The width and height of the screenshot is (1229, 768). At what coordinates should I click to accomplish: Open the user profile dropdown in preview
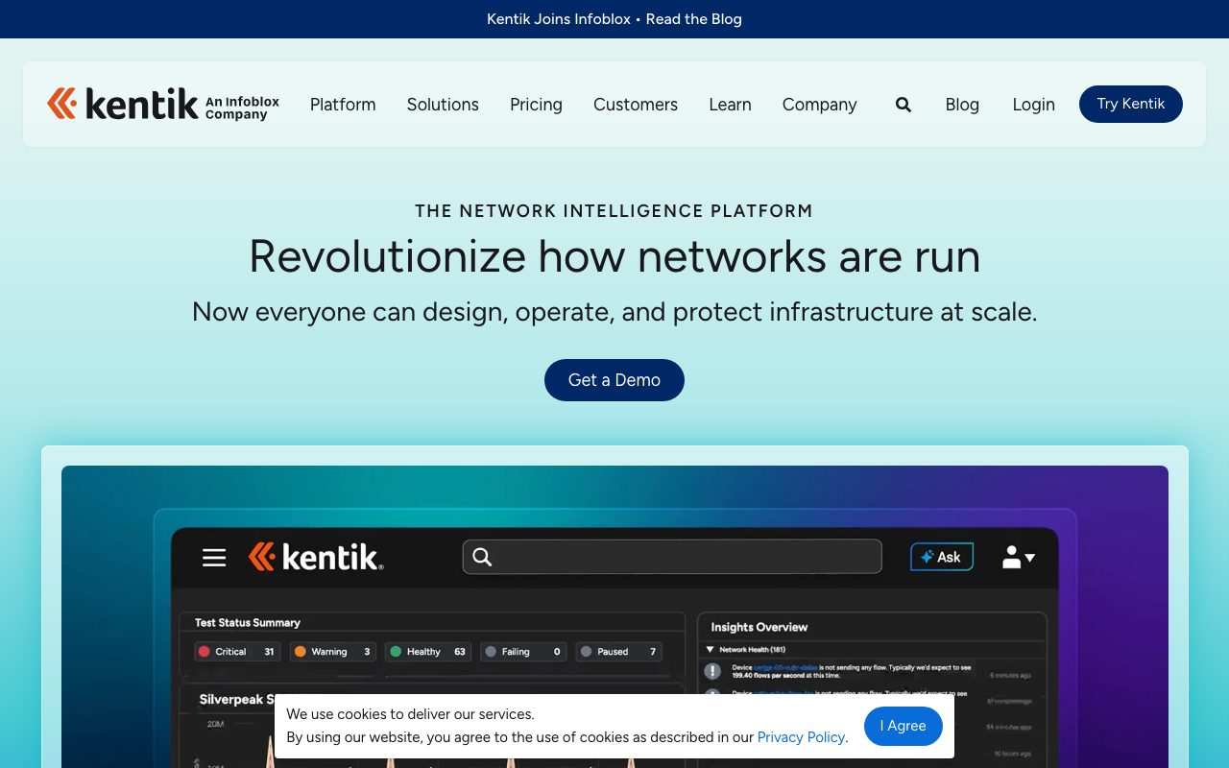click(x=1019, y=557)
